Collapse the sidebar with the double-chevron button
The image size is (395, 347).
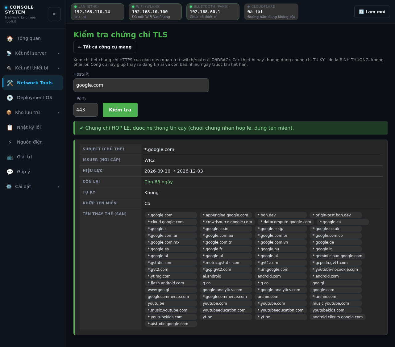click(x=54, y=14)
